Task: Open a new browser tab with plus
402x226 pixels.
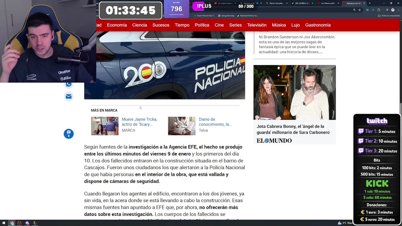Action: point(370,3)
